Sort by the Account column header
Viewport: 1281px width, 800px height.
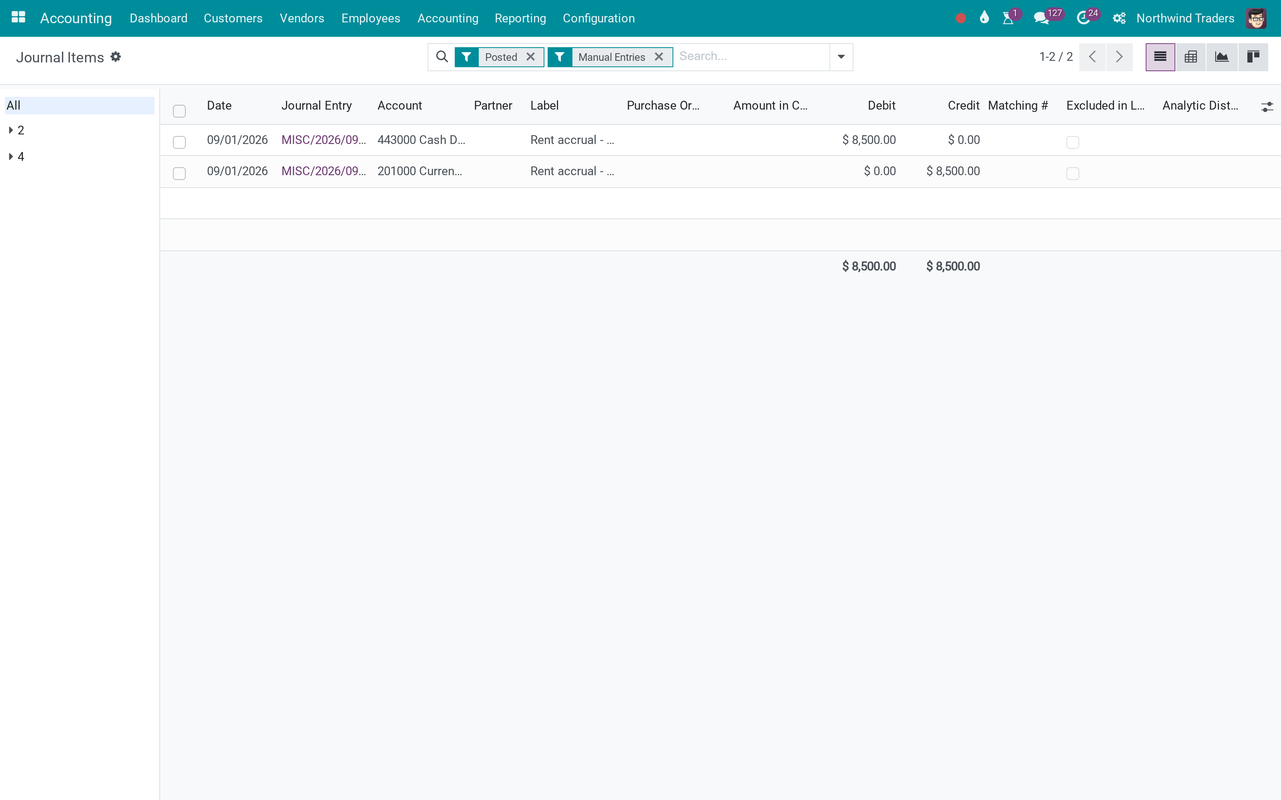(x=400, y=105)
